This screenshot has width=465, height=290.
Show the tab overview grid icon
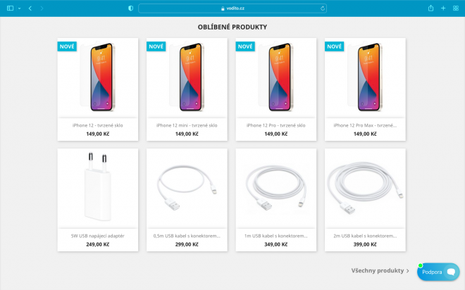tap(456, 8)
